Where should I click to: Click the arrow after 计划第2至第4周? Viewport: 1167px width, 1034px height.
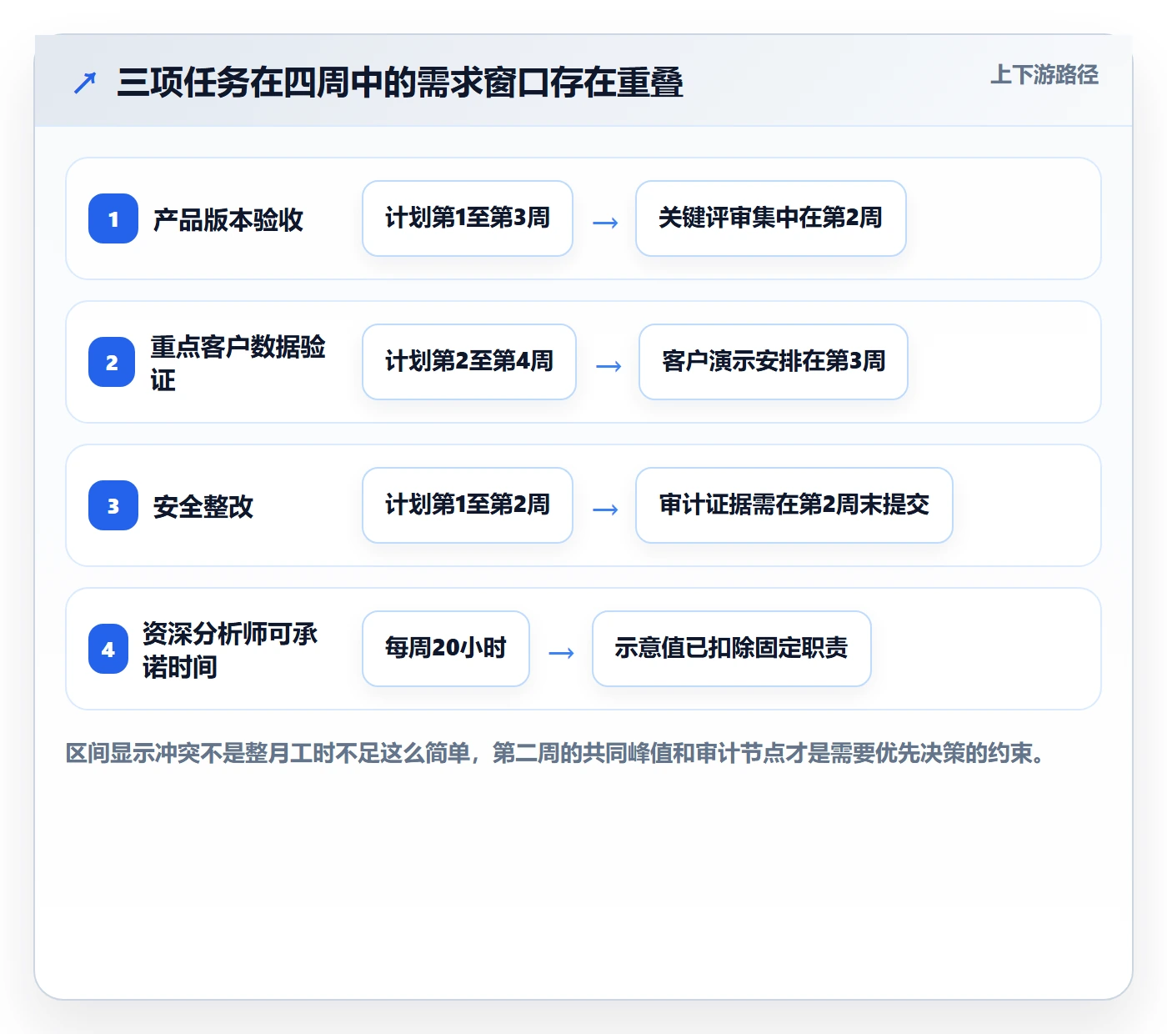click(x=609, y=366)
